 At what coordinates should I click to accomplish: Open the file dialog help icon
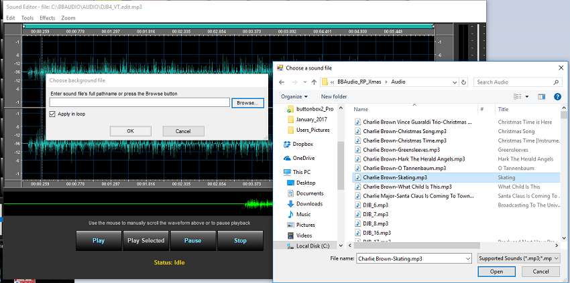click(557, 96)
